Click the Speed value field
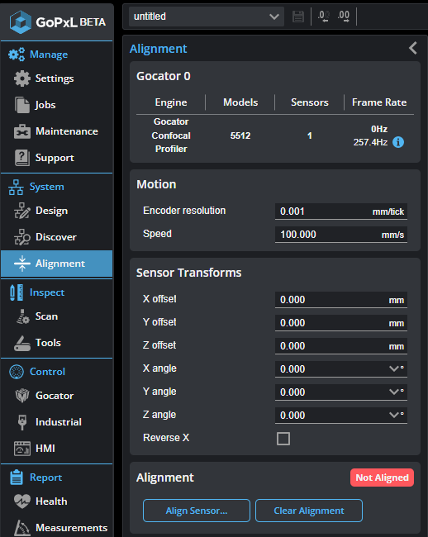Image resolution: width=428 pixels, height=537 pixels. coord(341,235)
